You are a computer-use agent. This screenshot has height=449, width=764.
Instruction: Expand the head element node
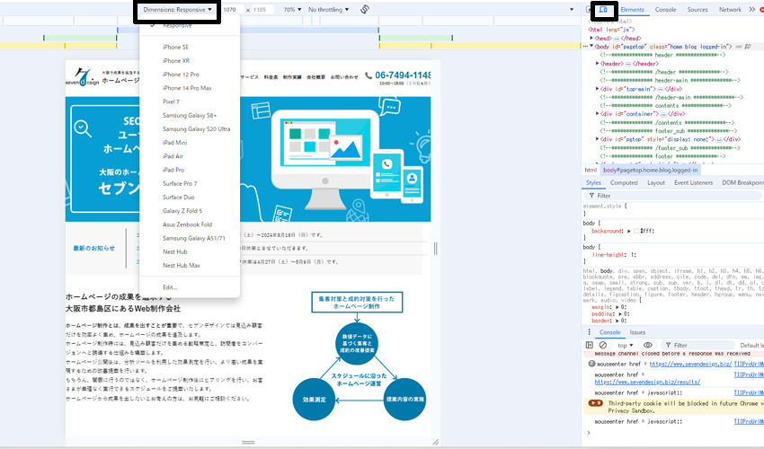tap(591, 38)
